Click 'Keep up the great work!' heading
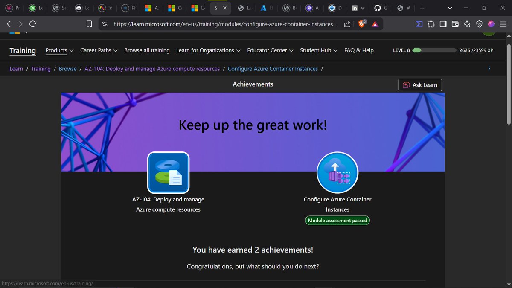This screenshot has height=288, width=512. pos(253,125)
